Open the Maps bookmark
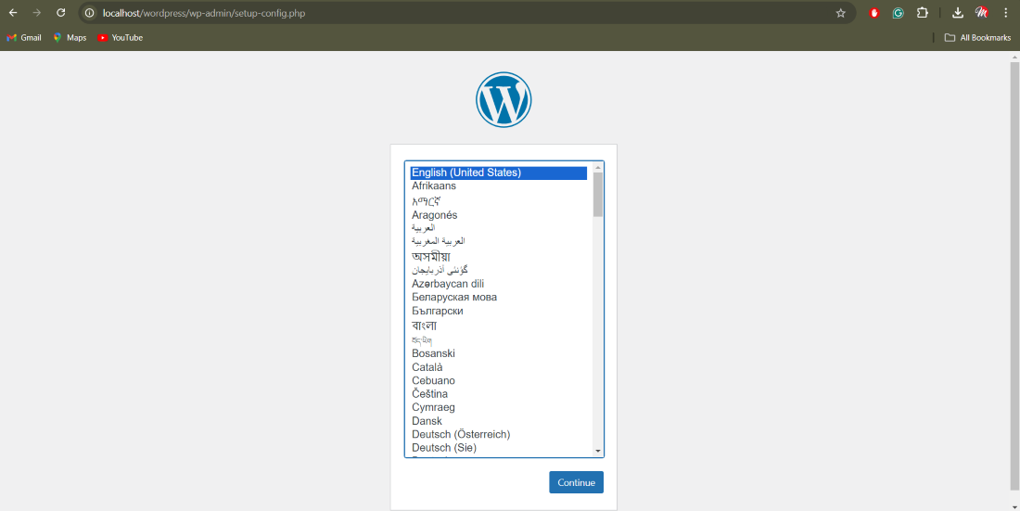Image resolution: width=1020 pixels, height=511 pixels. tap(70, 38)
